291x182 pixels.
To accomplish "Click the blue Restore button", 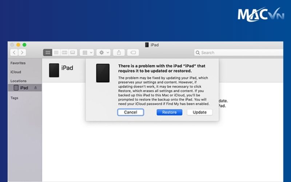I will click(170, 112).
